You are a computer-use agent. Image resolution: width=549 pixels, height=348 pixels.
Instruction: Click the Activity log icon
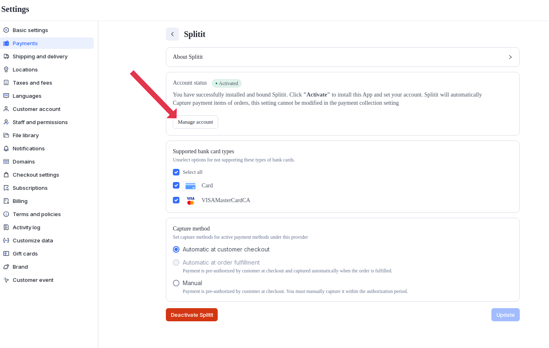click(6, 227)
